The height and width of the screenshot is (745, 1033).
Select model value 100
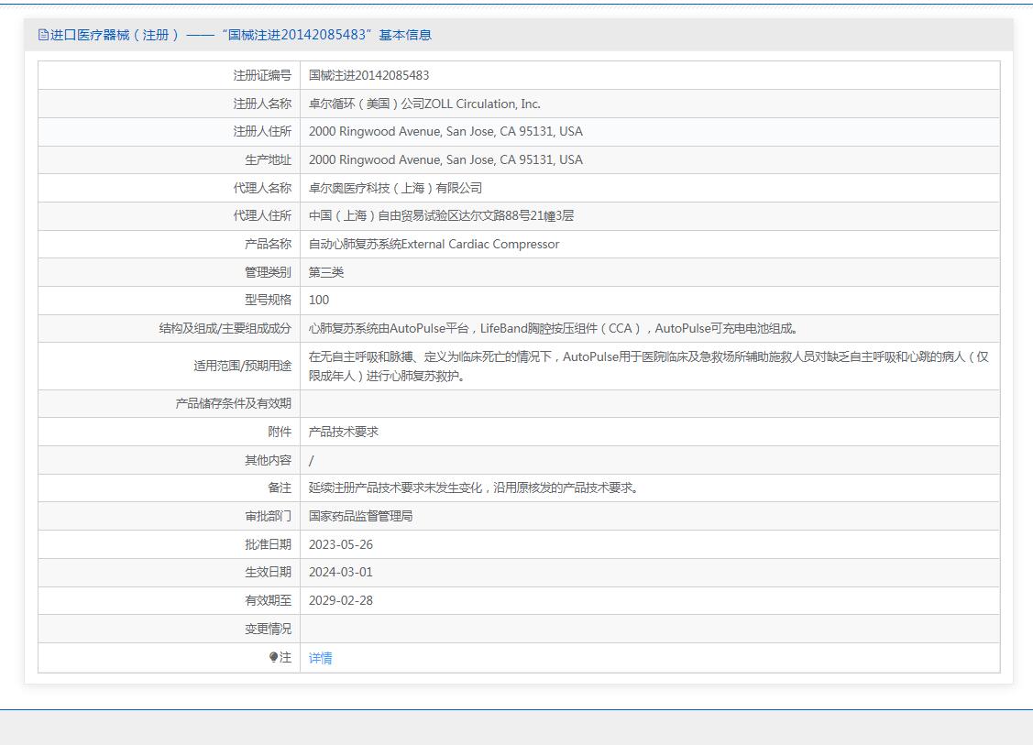coord(319,300)
